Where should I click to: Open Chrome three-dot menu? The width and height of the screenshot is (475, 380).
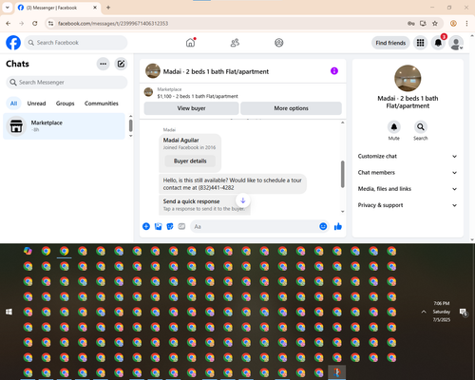click(466, 24)
